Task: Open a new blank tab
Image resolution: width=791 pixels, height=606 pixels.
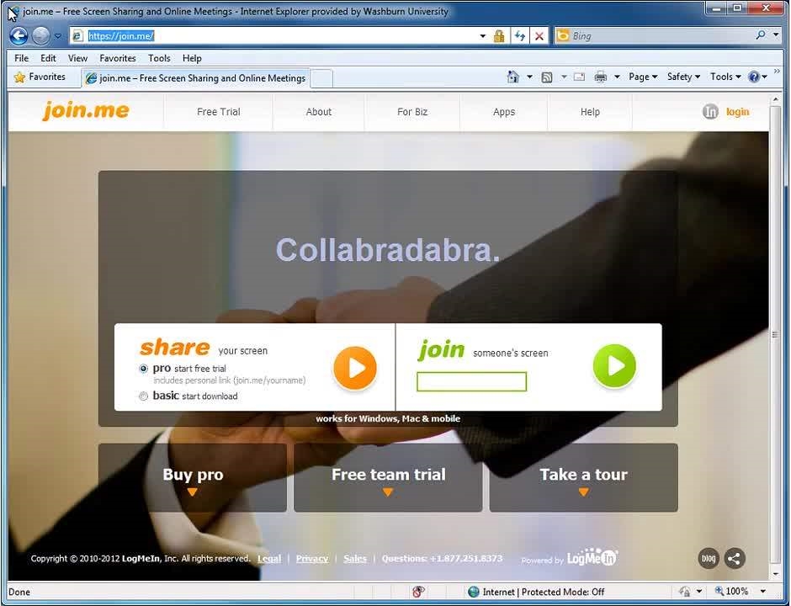Action: (321, 79)
